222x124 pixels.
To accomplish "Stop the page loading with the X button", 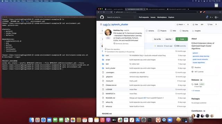I will [x=104, y=12].
